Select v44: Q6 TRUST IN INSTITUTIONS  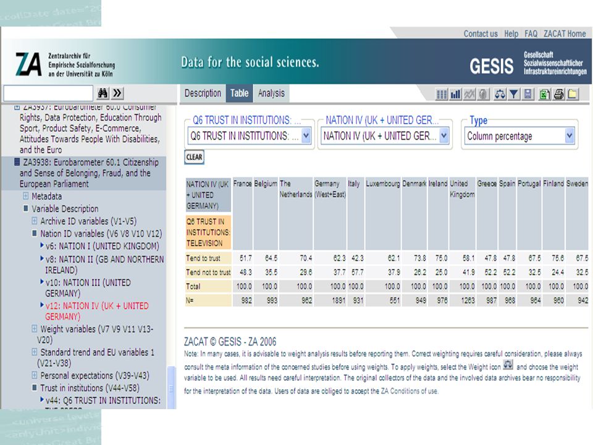pos(103,400)
